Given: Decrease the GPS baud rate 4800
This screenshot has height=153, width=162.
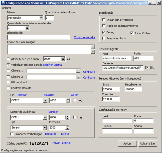Looking at the screenshot, I should [68, 101].
